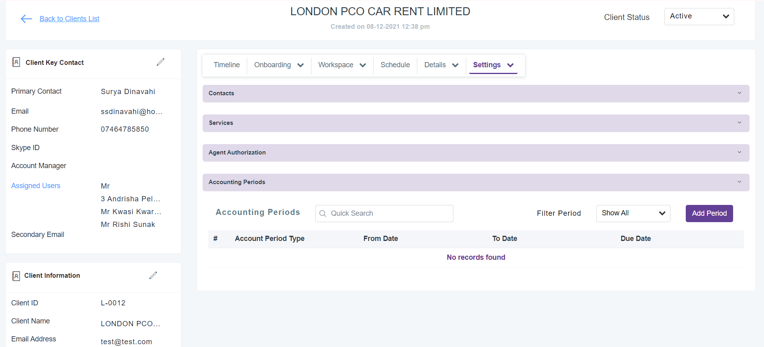This screenshot has width=764, height=347.
Task: Open the Details tab menu
Action: tap(441, 65)
